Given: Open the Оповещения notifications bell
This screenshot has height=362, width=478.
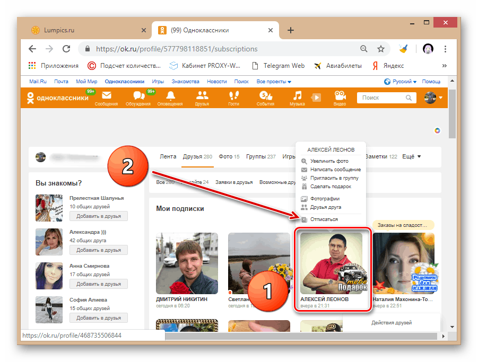Looking at the screenshot, I should click(x=170, y=98).
